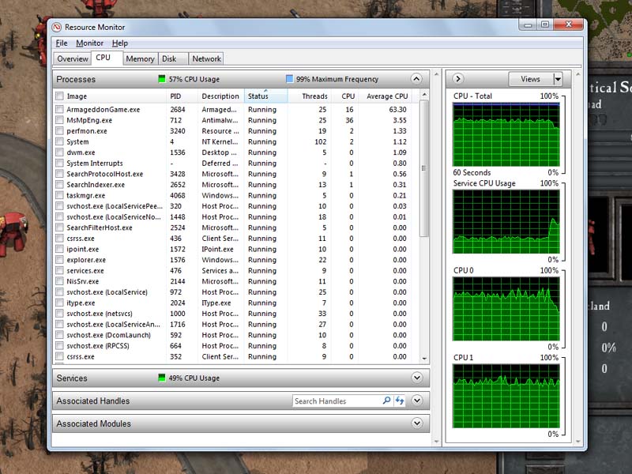Click the Search Handles magnifier icon
Screen dimensions: 632x474
point(386,401)
